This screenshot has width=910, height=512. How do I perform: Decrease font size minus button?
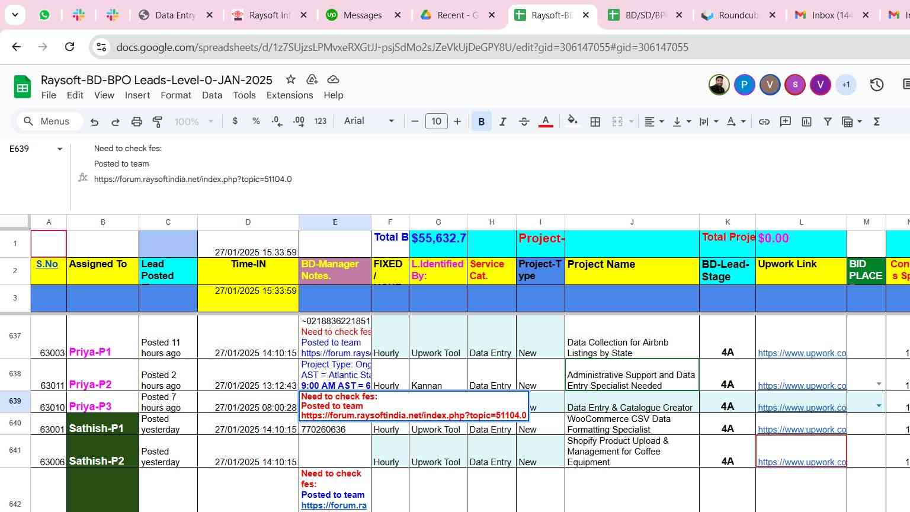click(415, 121)
